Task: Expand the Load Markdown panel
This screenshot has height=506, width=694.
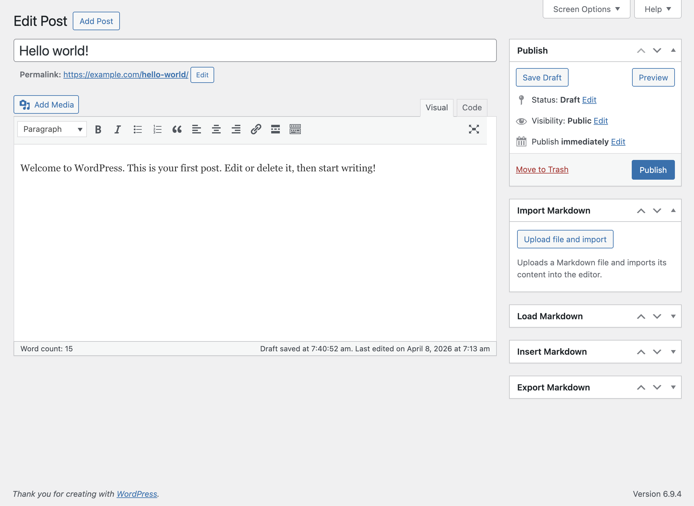Action: [674, 316]
